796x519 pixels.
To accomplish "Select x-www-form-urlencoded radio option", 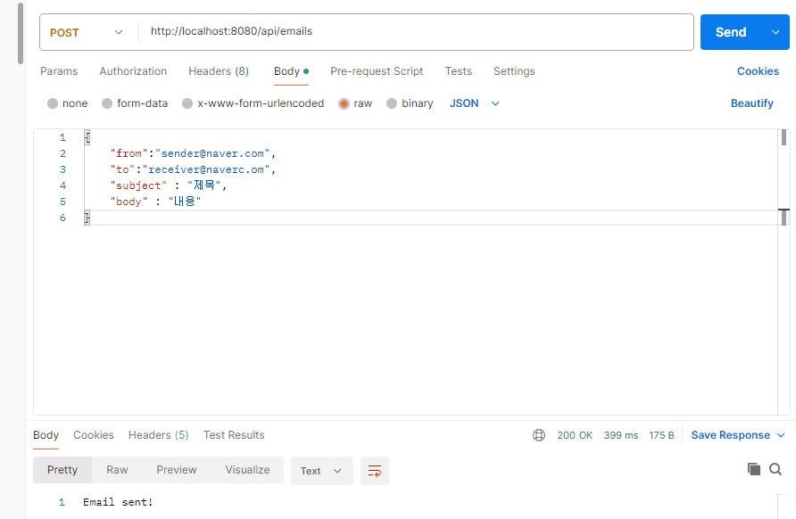I will tap(187, 103).
